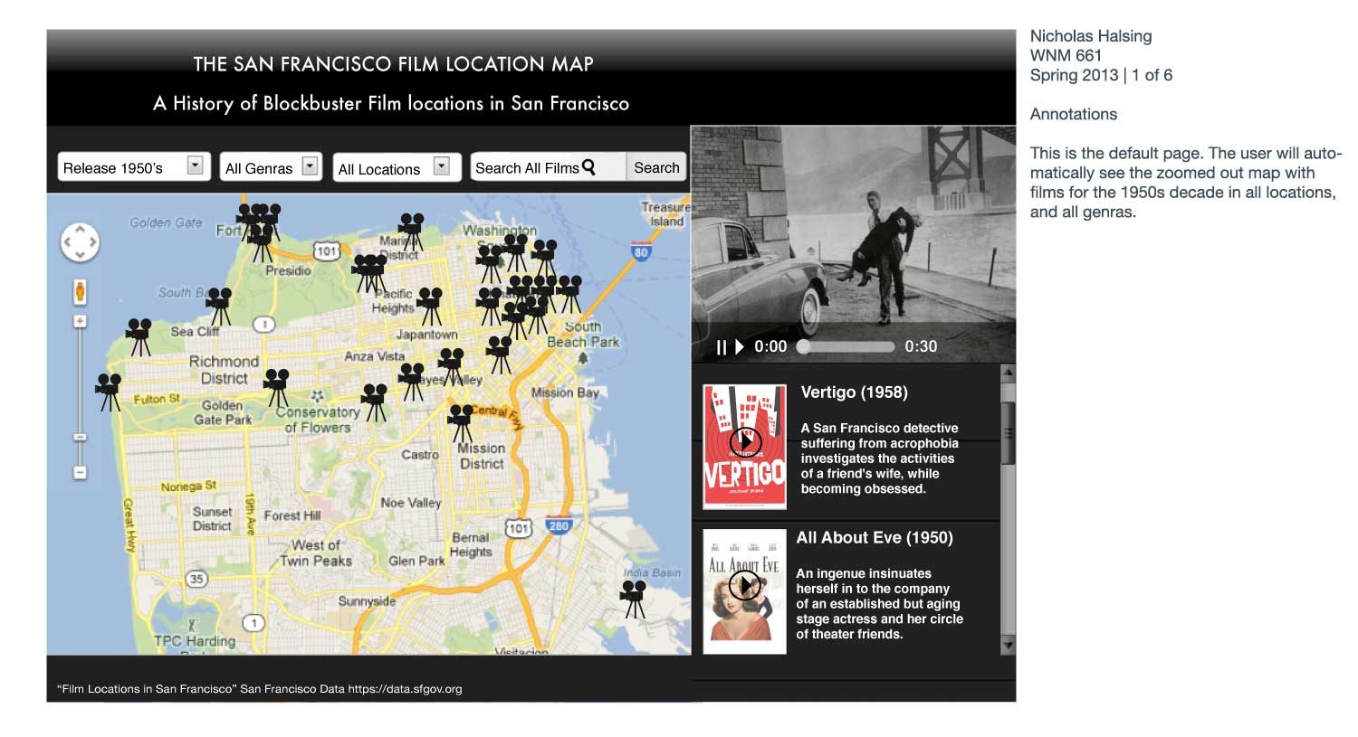Click the film list scroll down arrow
This screenshot has height=737, width=1358.
(1008, 645)
